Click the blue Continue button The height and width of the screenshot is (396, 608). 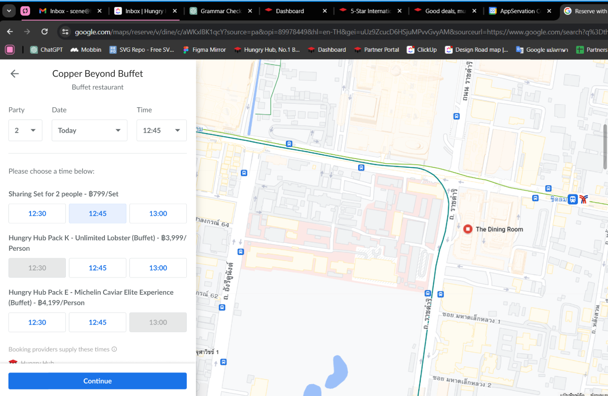(x=97, y=381)
